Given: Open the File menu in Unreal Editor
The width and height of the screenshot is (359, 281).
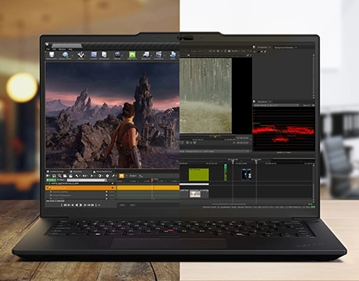Looking at the screenshot, I should coord(48,49).
